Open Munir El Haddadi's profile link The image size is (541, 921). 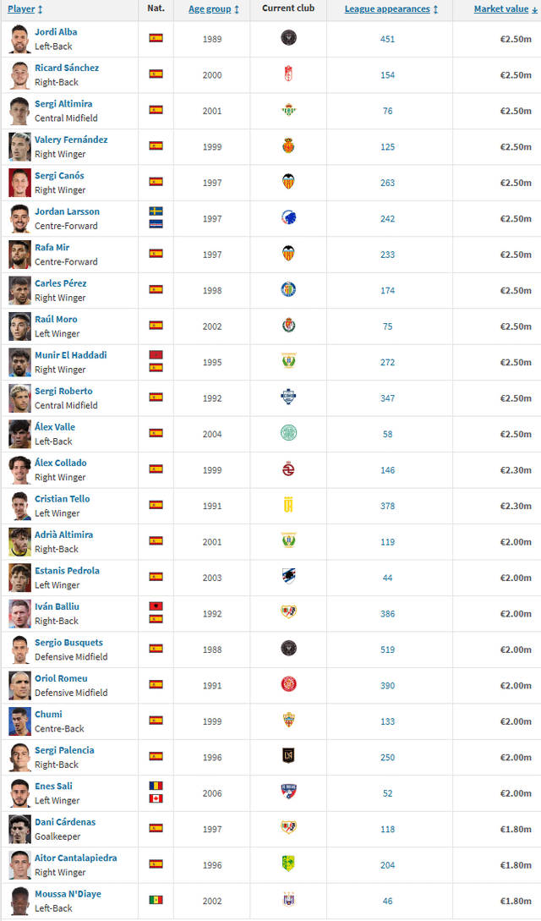coord(70,354)
